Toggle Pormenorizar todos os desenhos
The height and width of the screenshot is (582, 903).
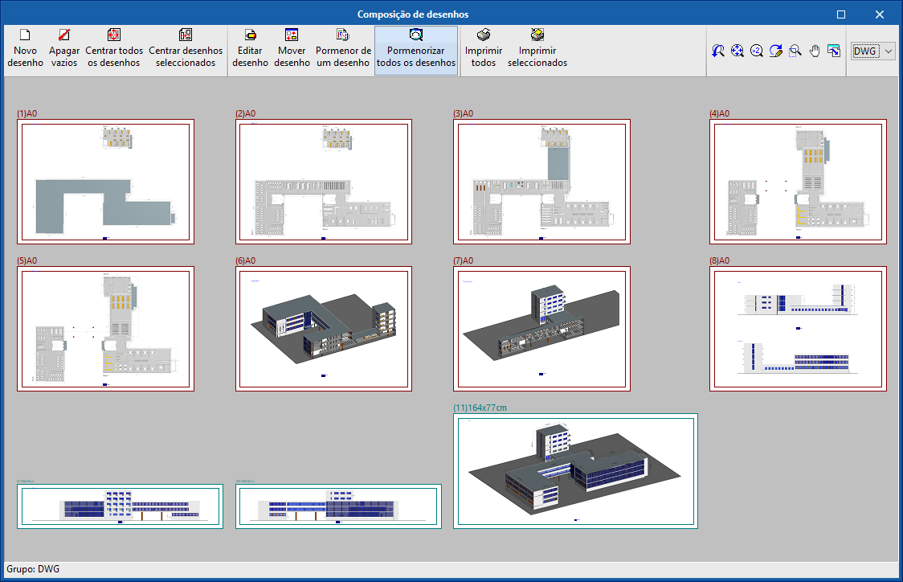click(416, 50)
